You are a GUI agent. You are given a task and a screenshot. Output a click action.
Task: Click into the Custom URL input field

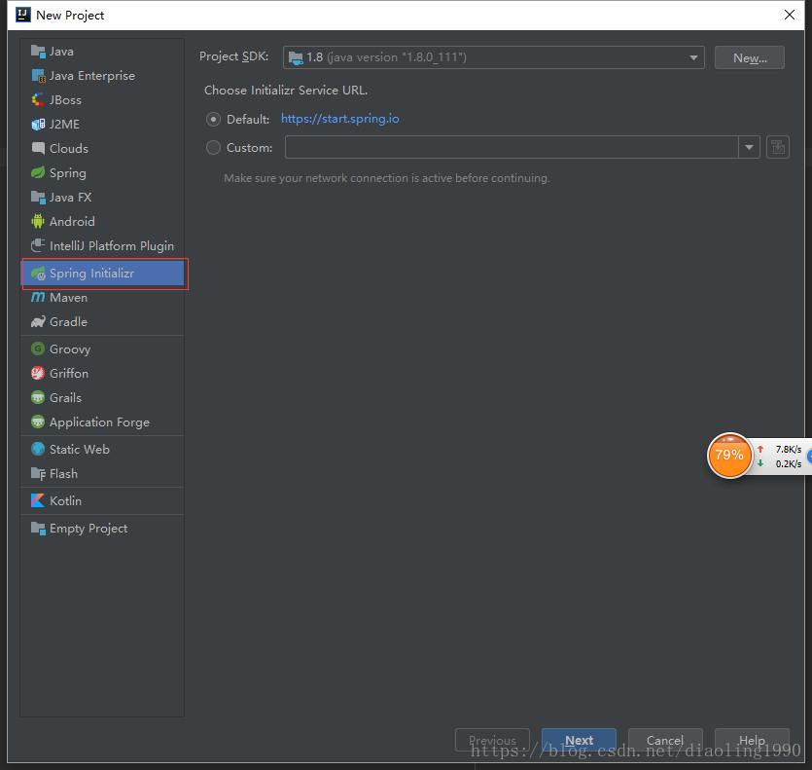512,147
